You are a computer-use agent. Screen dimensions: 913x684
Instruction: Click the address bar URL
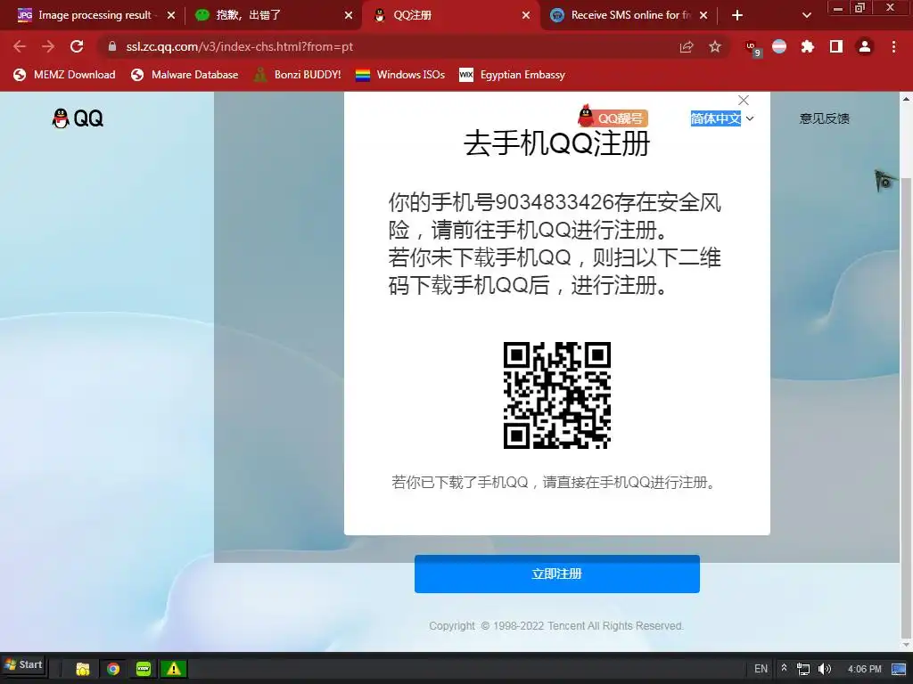pyautogui.click(x=239, y=46)
